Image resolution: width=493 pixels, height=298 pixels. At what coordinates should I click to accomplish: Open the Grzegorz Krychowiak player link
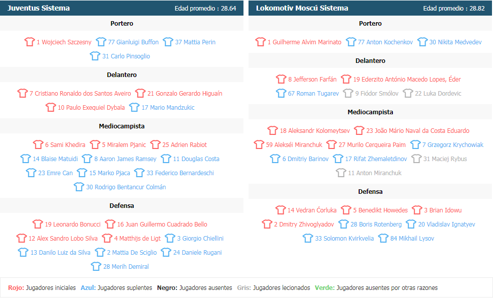pos(453,145)
